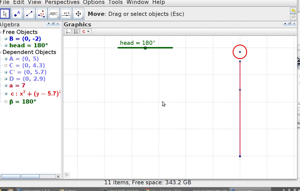300x191 pixels.
Task: Select the Move tool in the toolbar
Action: tap(5, 14)
